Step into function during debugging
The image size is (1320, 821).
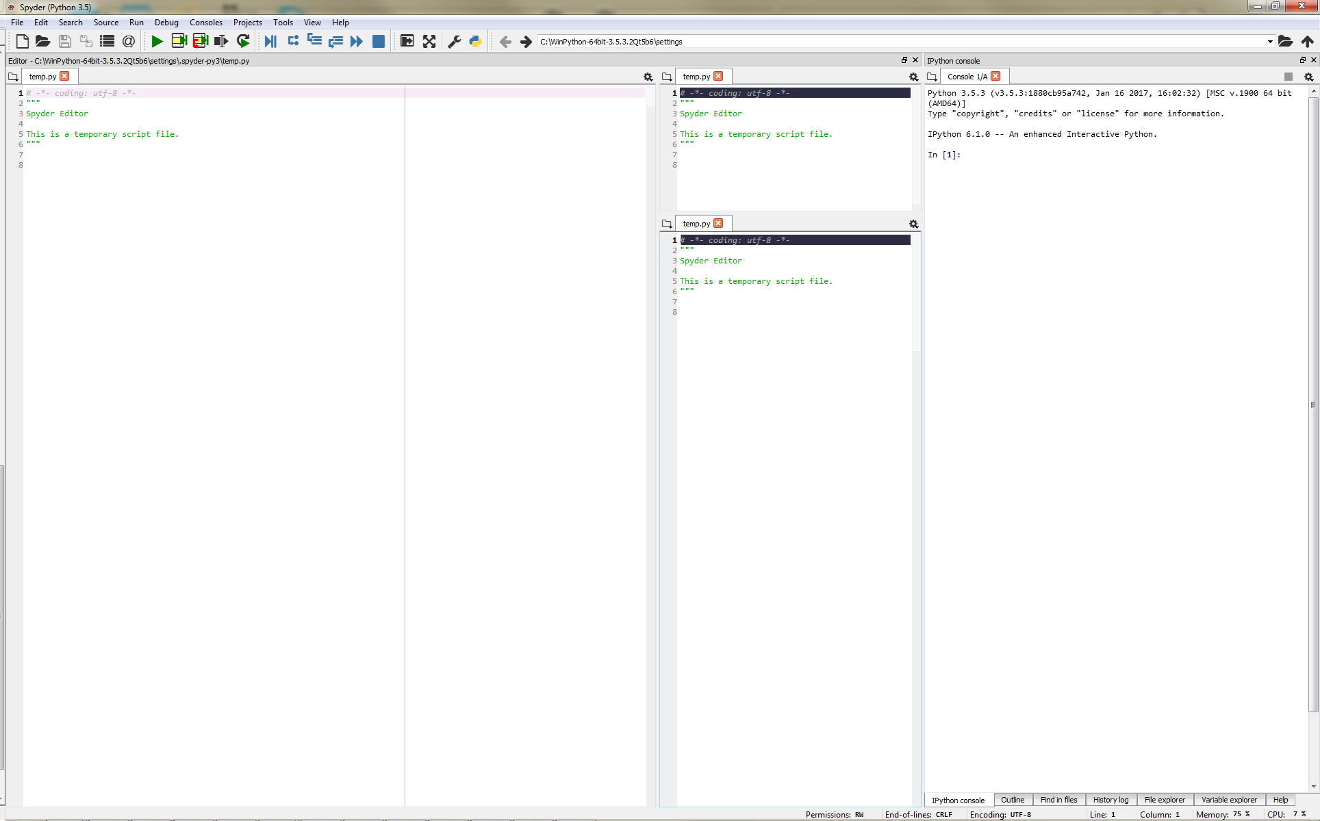click(314, 41)
